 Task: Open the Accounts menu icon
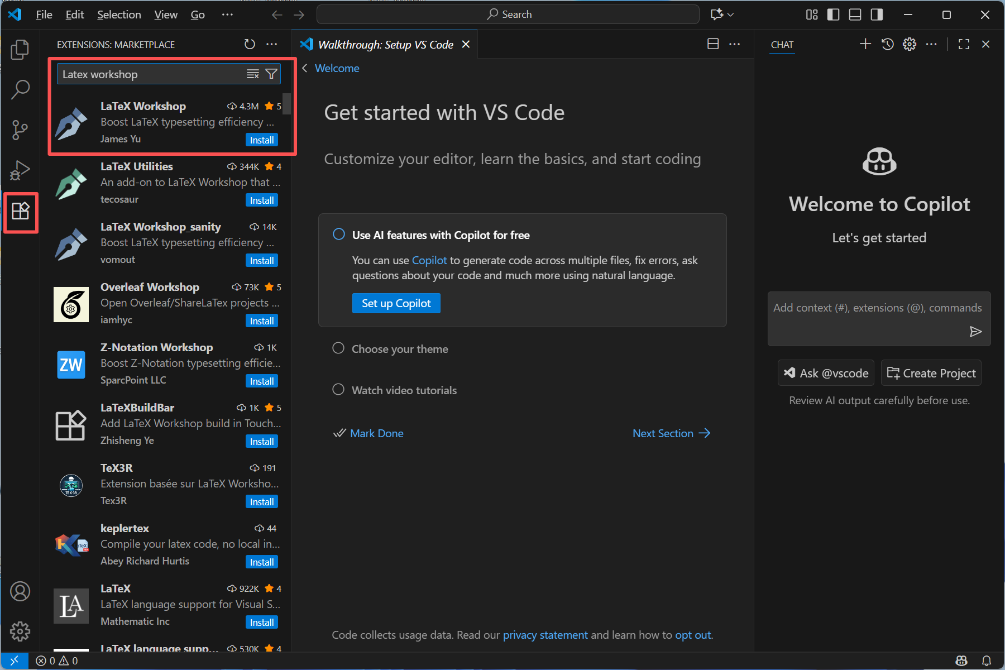point(20,591)
